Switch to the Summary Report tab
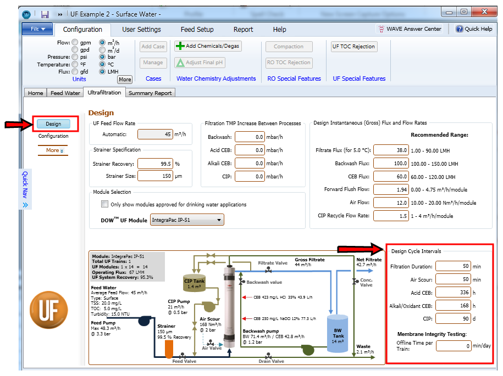Image resolution: width=503 pixels, height=376 pixels. [x=150, y=93]
